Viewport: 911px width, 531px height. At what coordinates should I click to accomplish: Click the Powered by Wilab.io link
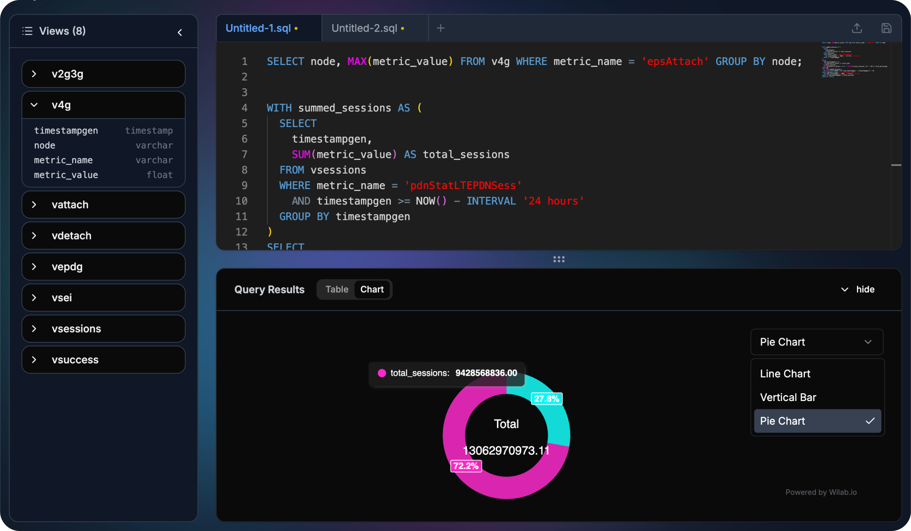pos(821,492)
